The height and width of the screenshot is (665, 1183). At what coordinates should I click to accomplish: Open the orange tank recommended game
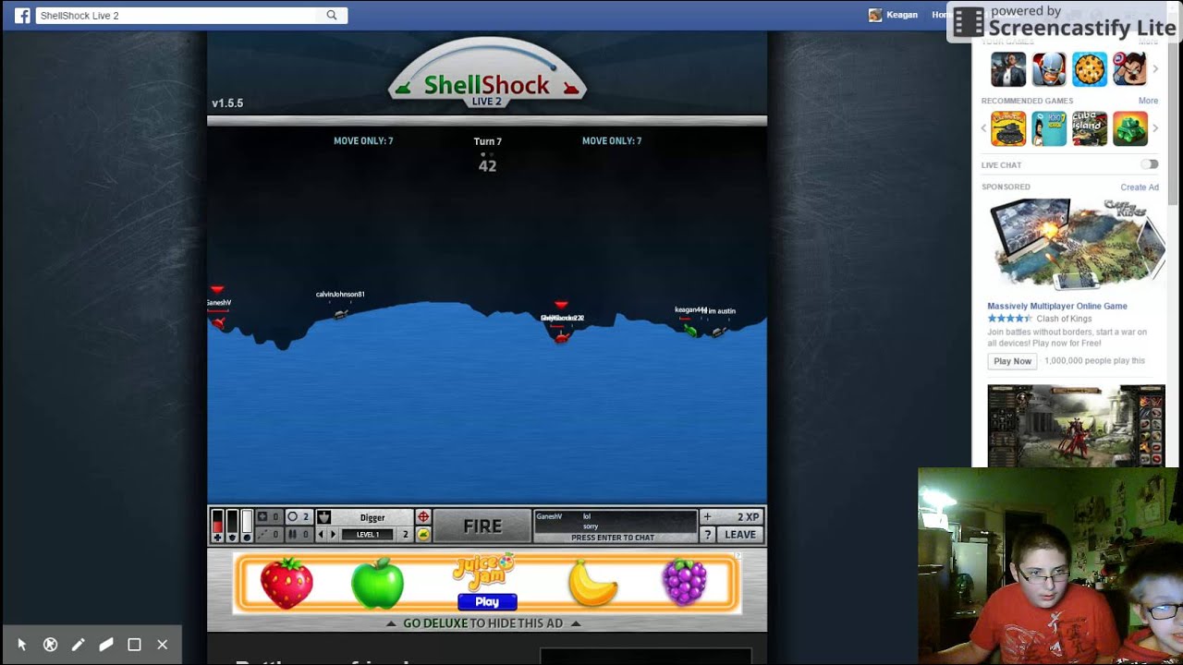(x=1008, y=128)
